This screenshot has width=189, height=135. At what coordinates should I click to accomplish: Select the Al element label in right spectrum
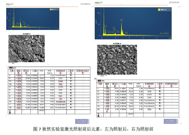point(112,32)
